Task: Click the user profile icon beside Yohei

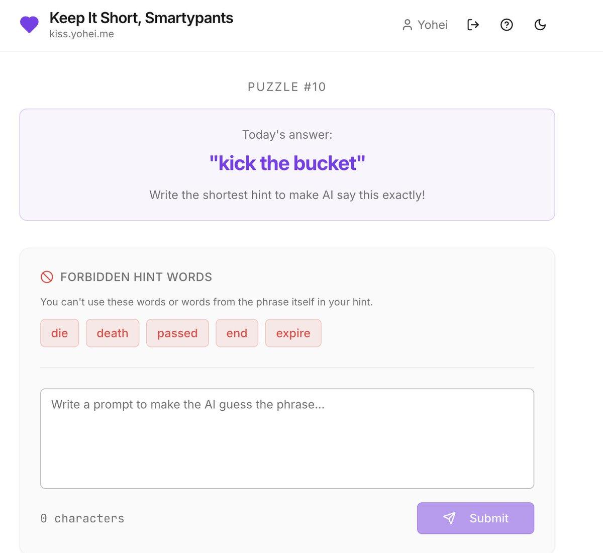Action: [407, 24]
